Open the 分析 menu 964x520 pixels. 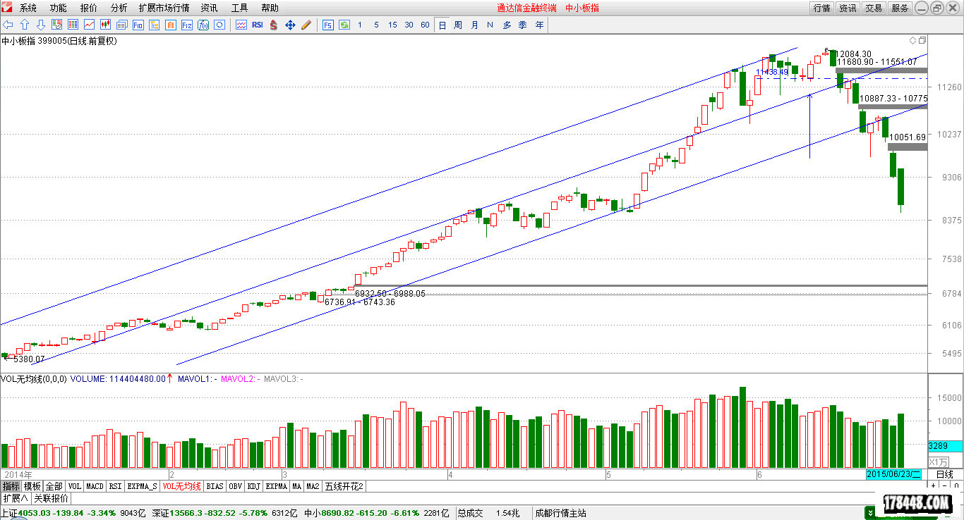[x=119, y=8]
